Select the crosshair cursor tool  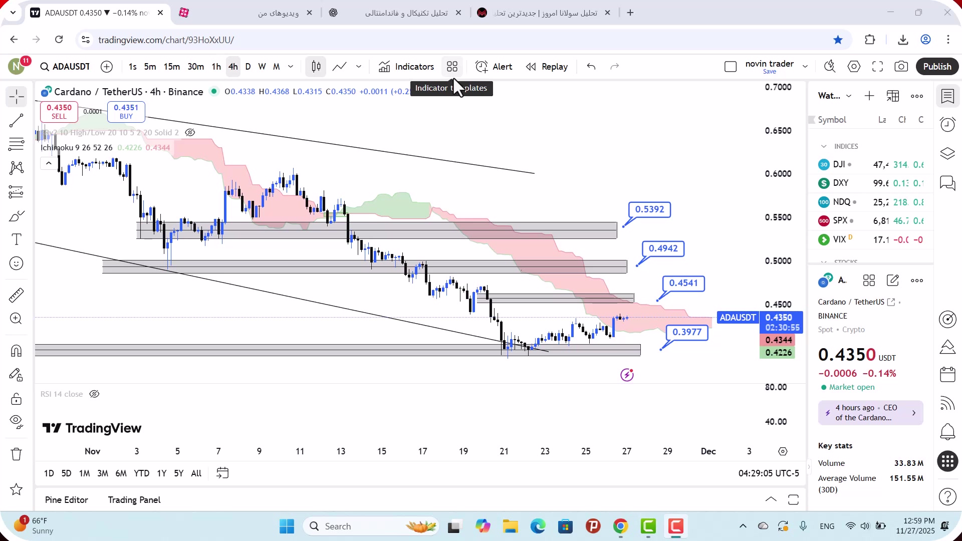pyautogui.click(x=17, y=96)
